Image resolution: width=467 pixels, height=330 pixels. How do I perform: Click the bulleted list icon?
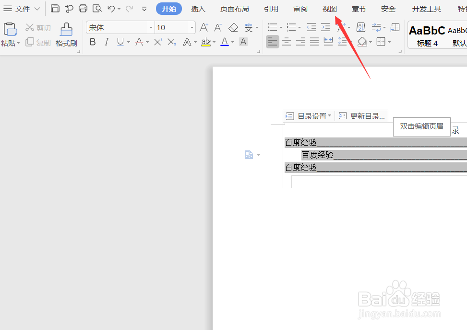(272, 28)
